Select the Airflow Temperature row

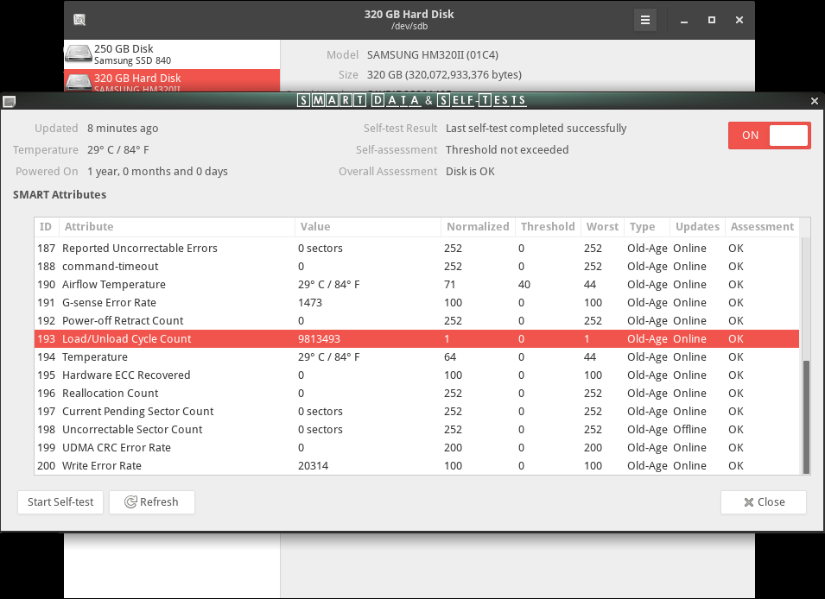coord(416,285)
